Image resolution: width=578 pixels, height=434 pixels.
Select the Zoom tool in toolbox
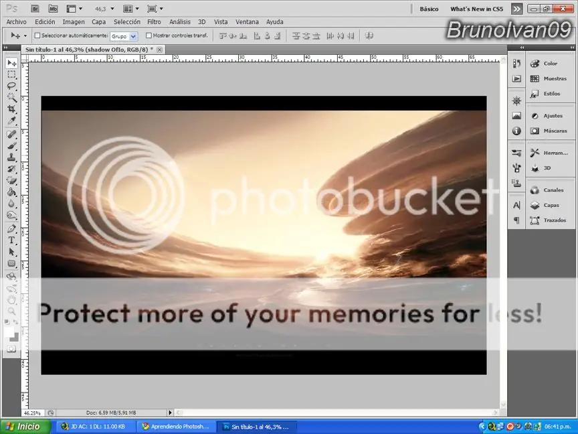point(11,311)
